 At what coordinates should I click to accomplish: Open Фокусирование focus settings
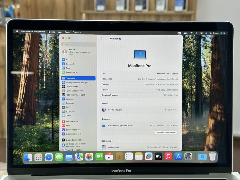pyautogui.click(x=78, y=130)
